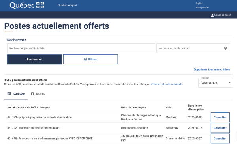Click the Ville column header
Image resolution: width=237 pixels, height=144 pixels.
(169, 107)
